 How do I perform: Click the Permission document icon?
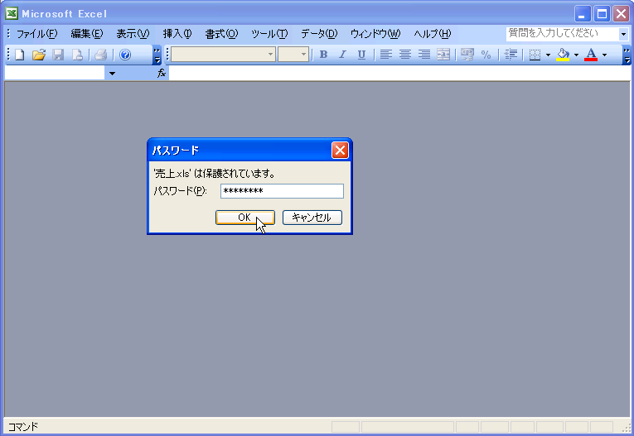[77, 55]
